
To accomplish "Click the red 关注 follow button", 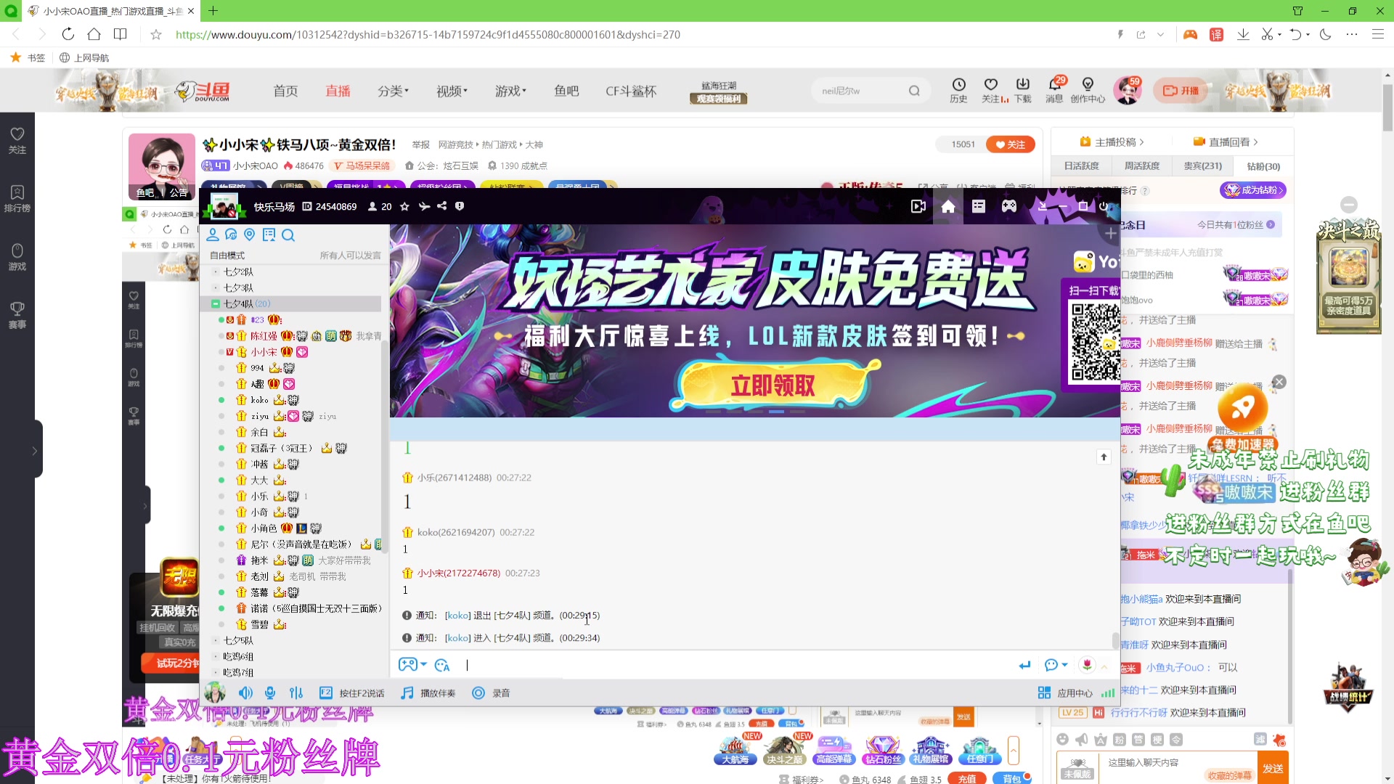I will (x=1010, y=144).
